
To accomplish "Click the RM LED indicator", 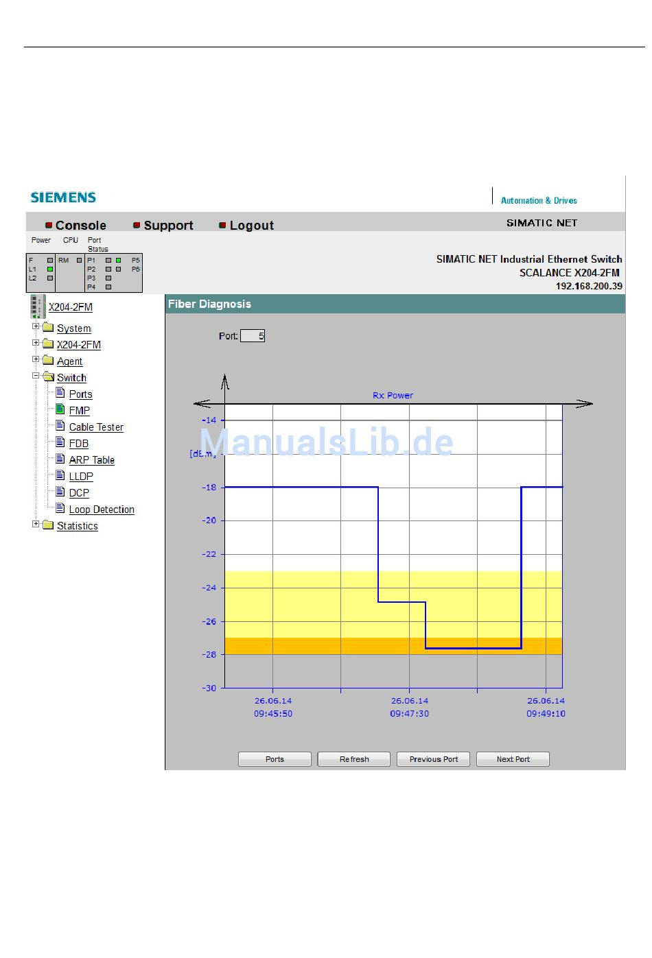I will click(79, 261).
